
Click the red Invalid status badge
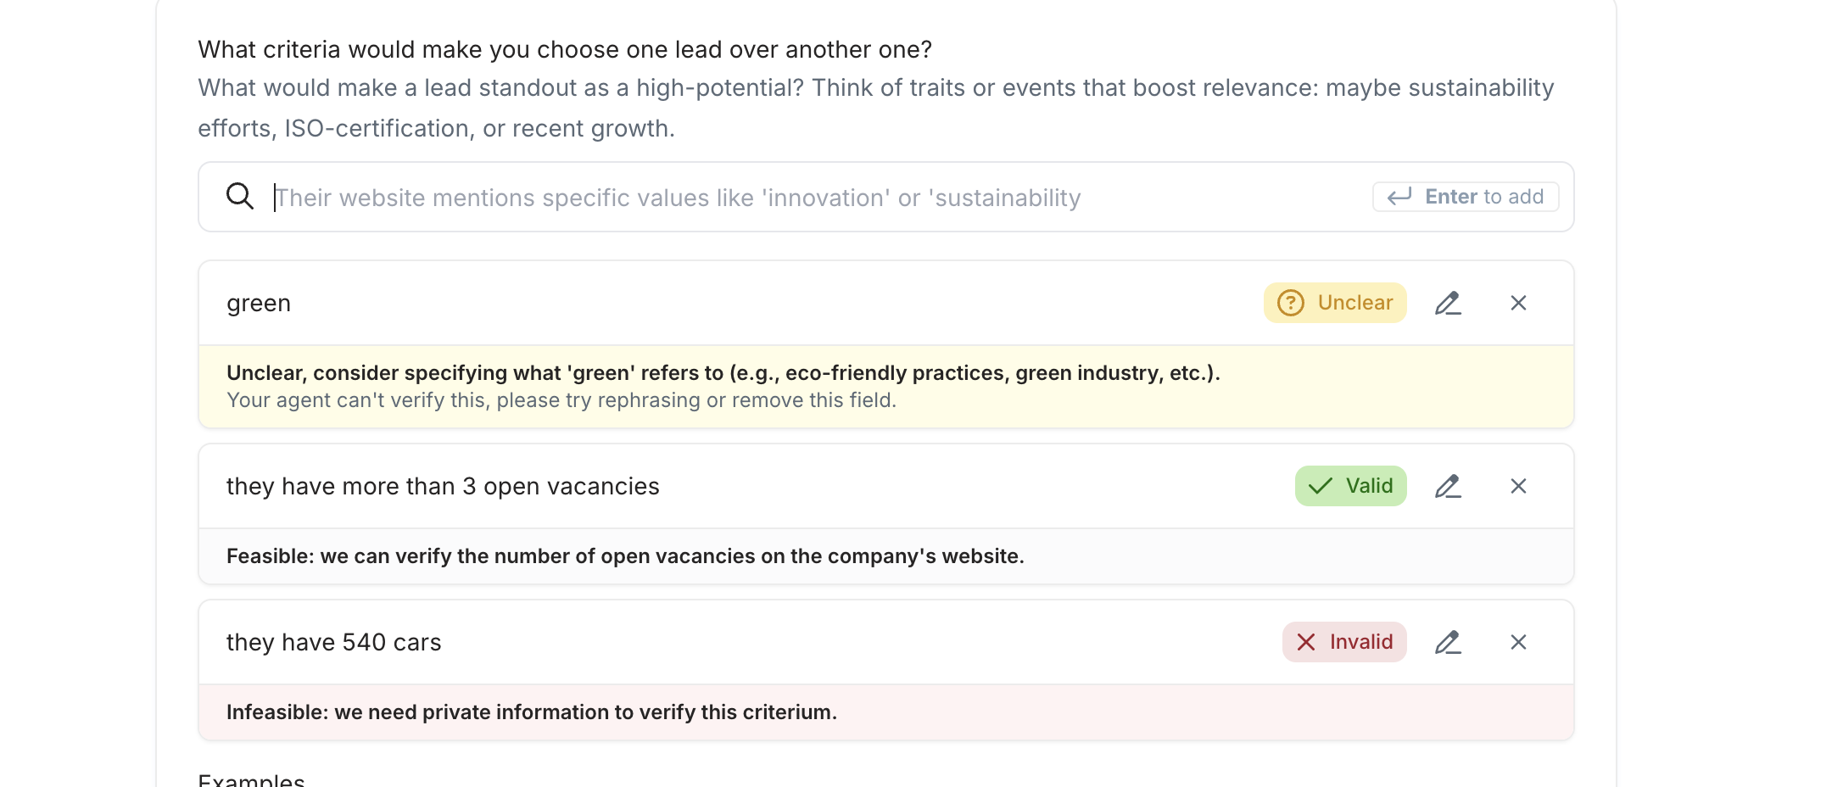(x=1344, y=642)
